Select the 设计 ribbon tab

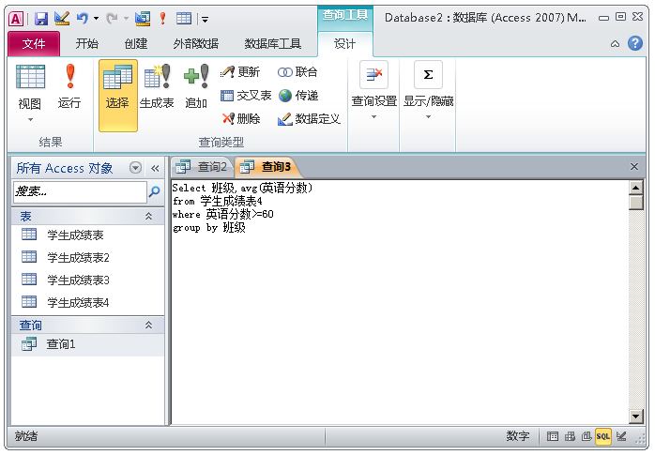[344, 43]
